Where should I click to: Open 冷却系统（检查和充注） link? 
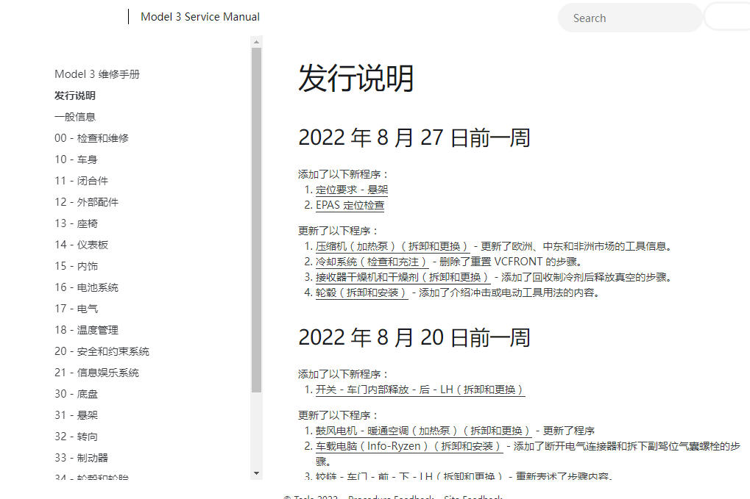pos(372,262)
